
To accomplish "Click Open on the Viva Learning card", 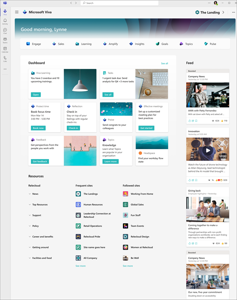I will coord(36,95).
